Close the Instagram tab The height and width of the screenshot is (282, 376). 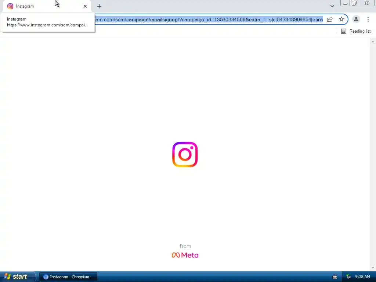pos(85,6)
